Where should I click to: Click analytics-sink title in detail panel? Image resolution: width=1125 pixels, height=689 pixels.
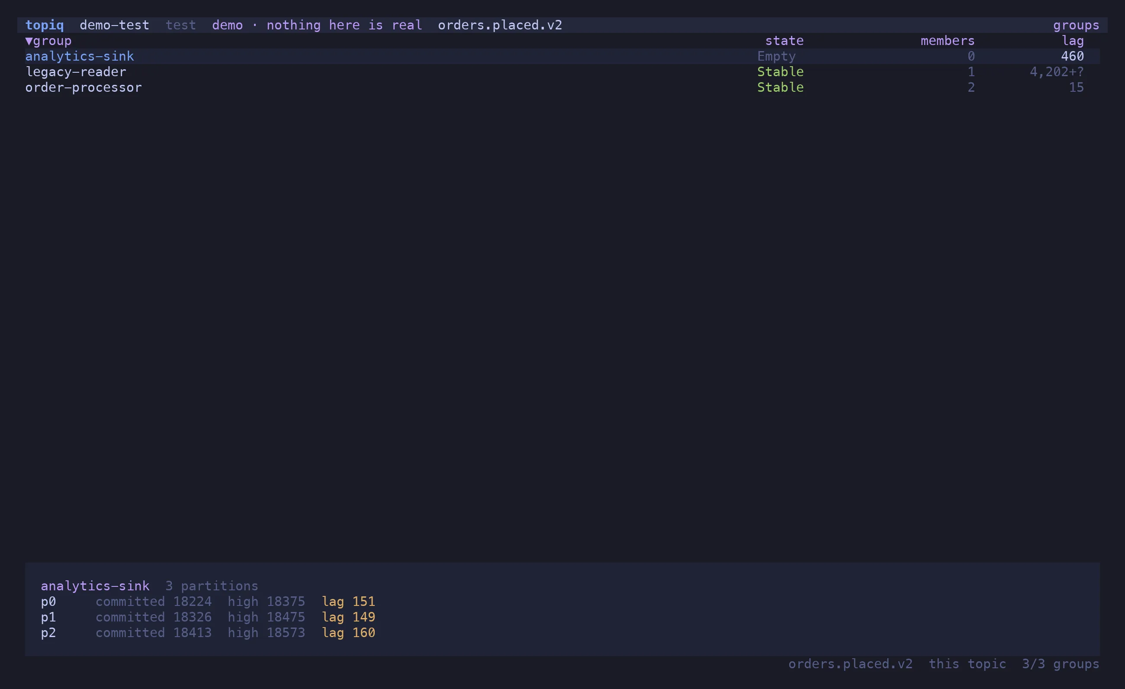tap(95, 586)
